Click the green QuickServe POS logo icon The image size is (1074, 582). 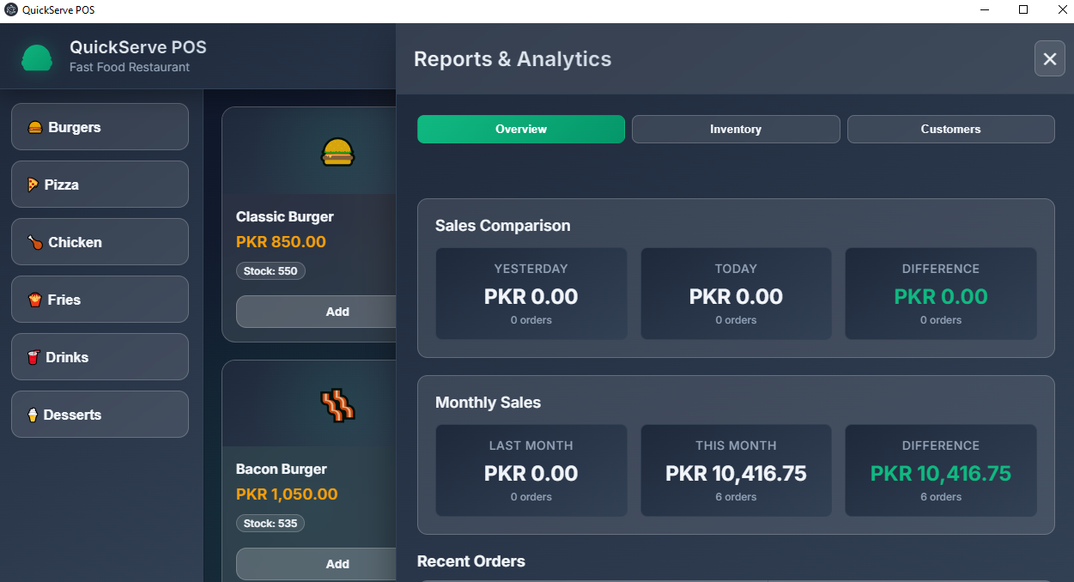(37, 58)
